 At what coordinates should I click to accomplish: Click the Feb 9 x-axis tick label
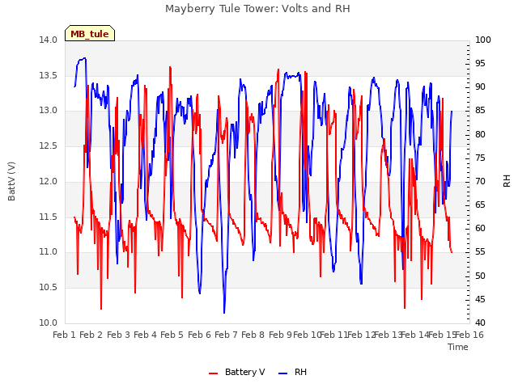tap(280, 335)
